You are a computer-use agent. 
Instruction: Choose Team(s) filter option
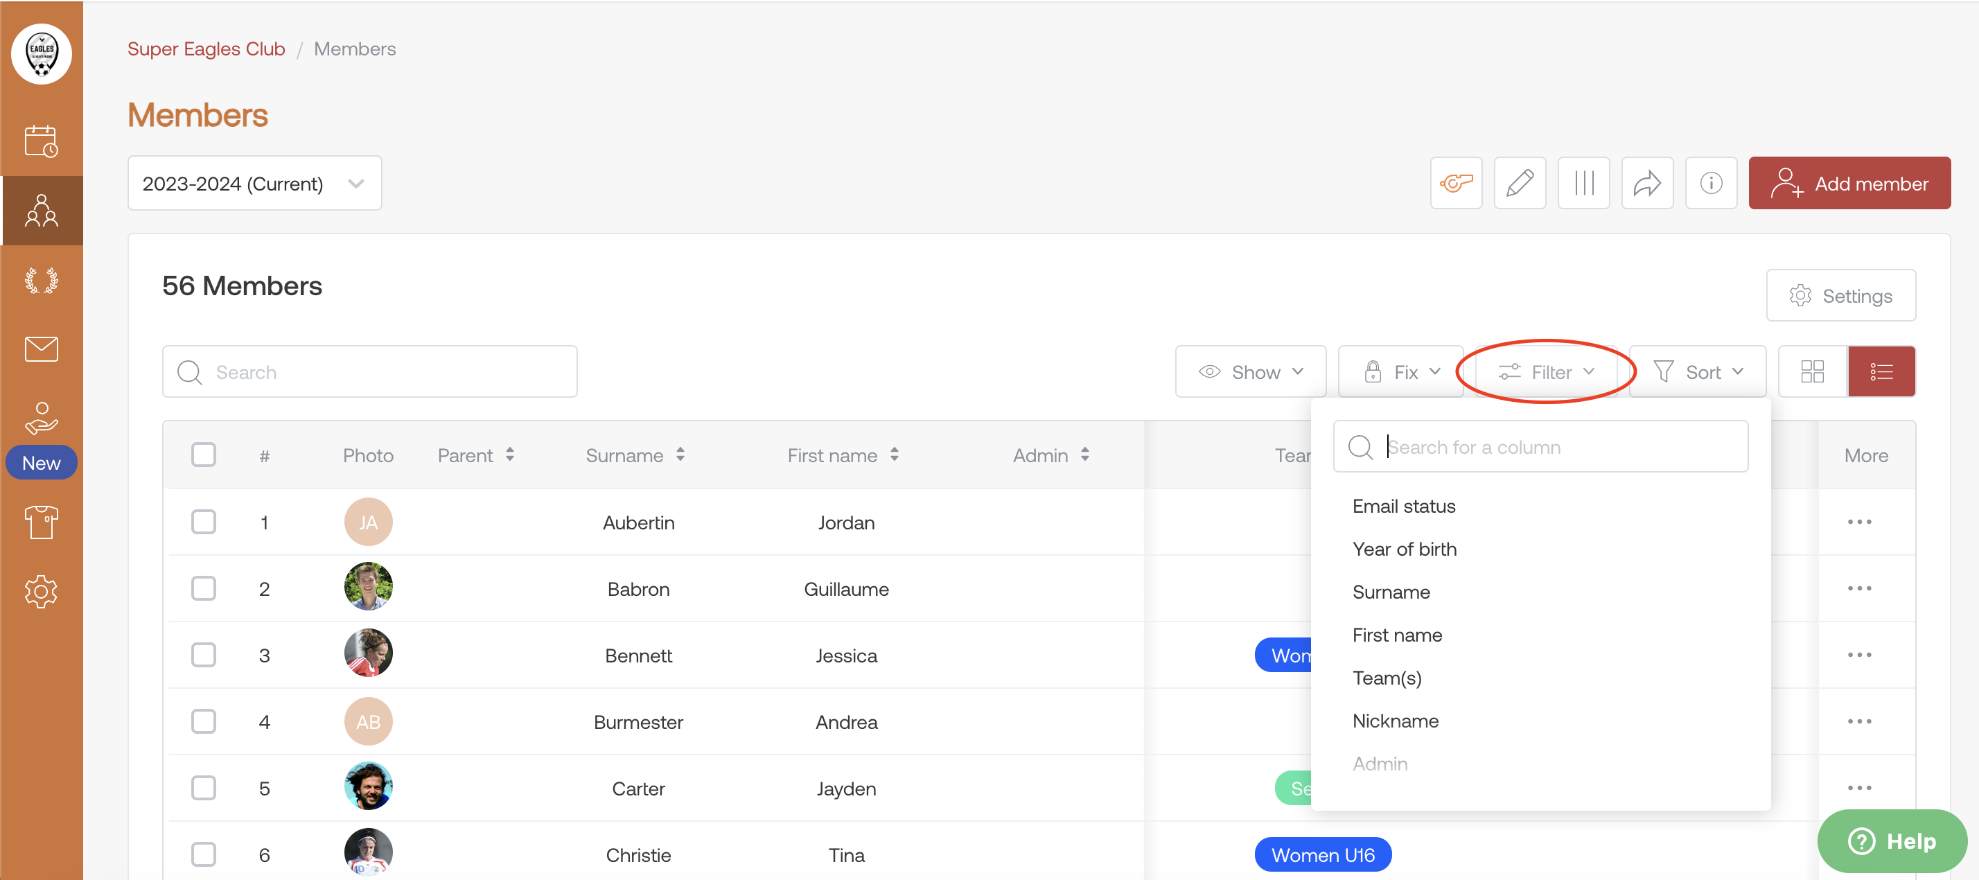(1387, 678)
